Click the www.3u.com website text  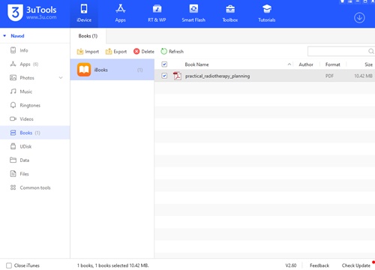tap(41, 17)
